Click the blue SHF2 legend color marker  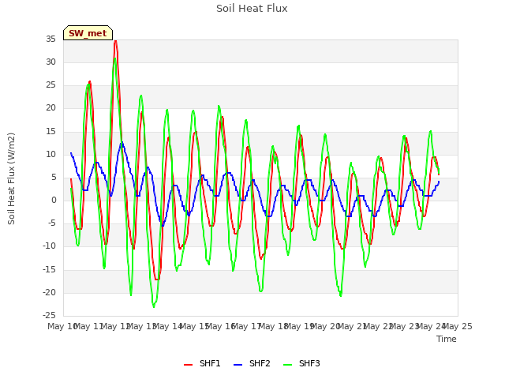click(238, 365)
